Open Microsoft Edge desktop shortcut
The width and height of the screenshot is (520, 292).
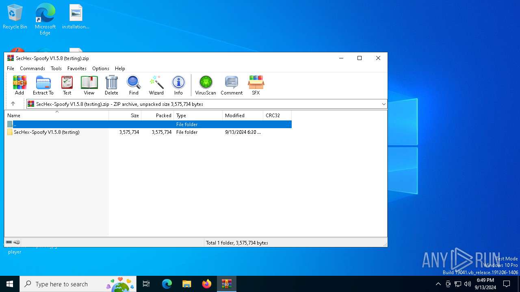[45, 19]
